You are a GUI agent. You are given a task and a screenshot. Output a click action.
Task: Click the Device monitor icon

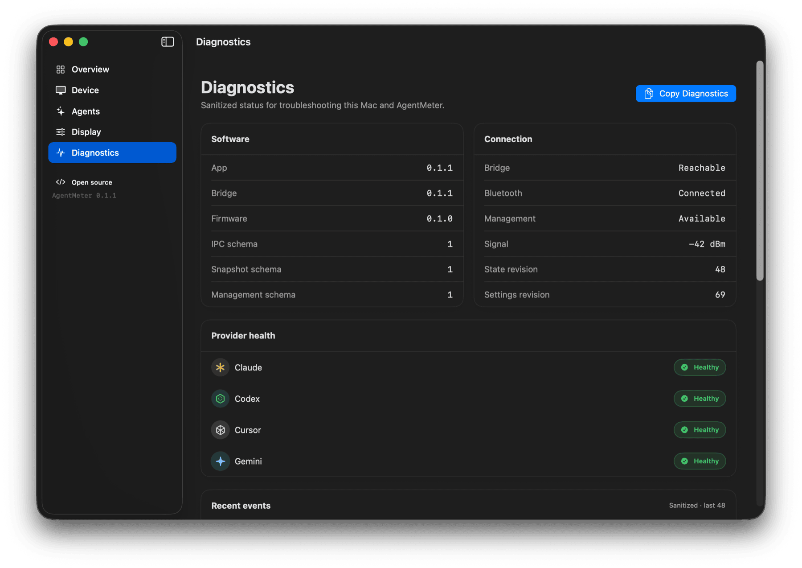pos(61,90)
